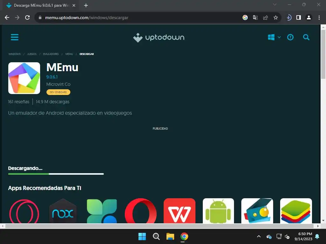Click the DESCARGAR breadcrumb
The image size is (326, 244).
[x=87, y=54]
